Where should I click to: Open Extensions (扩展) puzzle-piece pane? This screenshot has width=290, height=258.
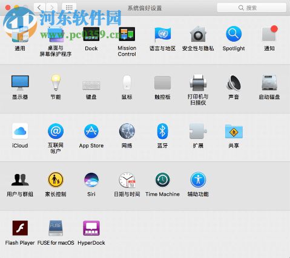tap(198, 131)
